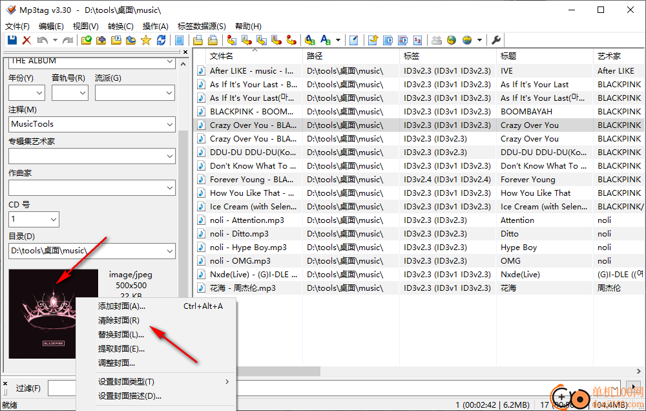Click the Quick Actions blue A icon
The height and width of the screenshot is (411, 646).
(326, 40)
